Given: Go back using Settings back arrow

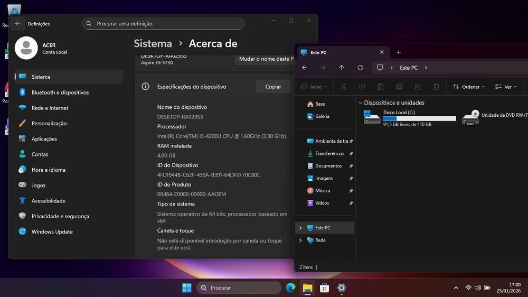Looking at the screenshot, I should (18, 24).
